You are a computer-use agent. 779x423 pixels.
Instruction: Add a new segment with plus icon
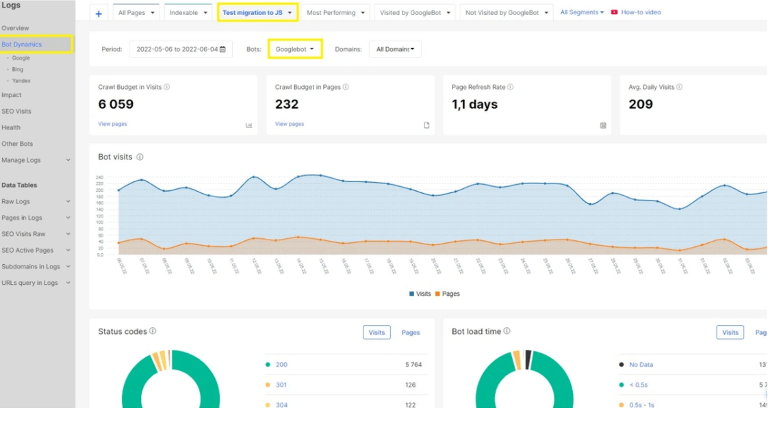[99, 14]
